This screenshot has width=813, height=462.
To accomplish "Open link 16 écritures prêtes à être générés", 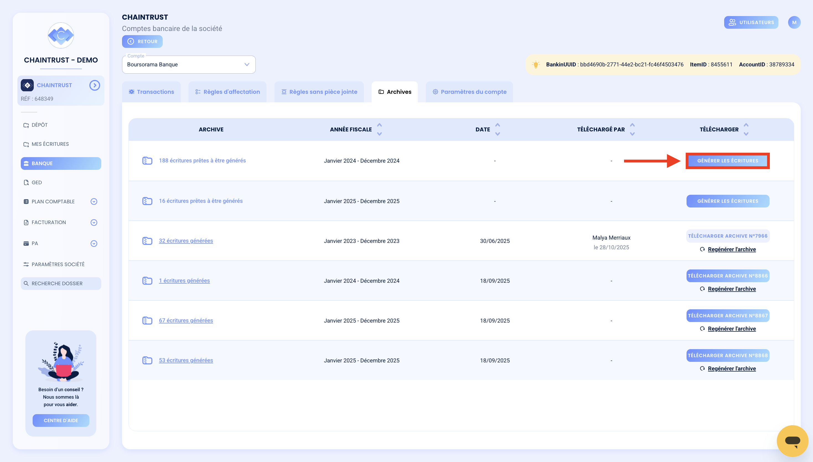I will click(201, 201).
